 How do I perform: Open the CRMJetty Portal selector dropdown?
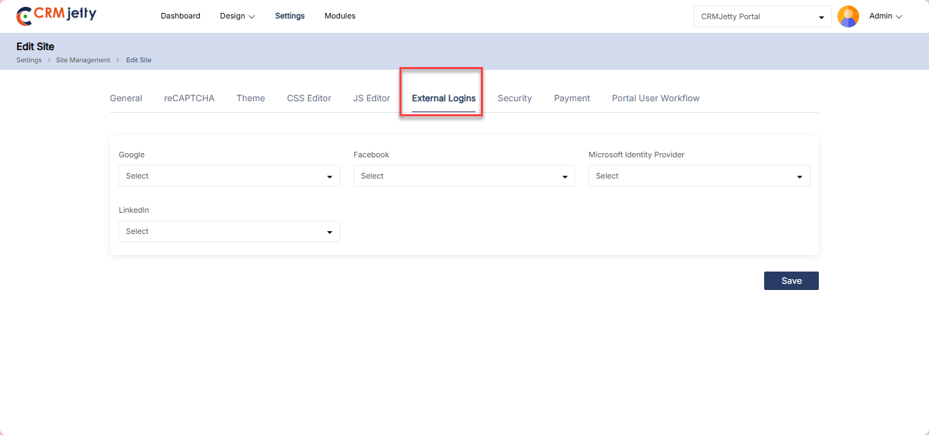762,16
